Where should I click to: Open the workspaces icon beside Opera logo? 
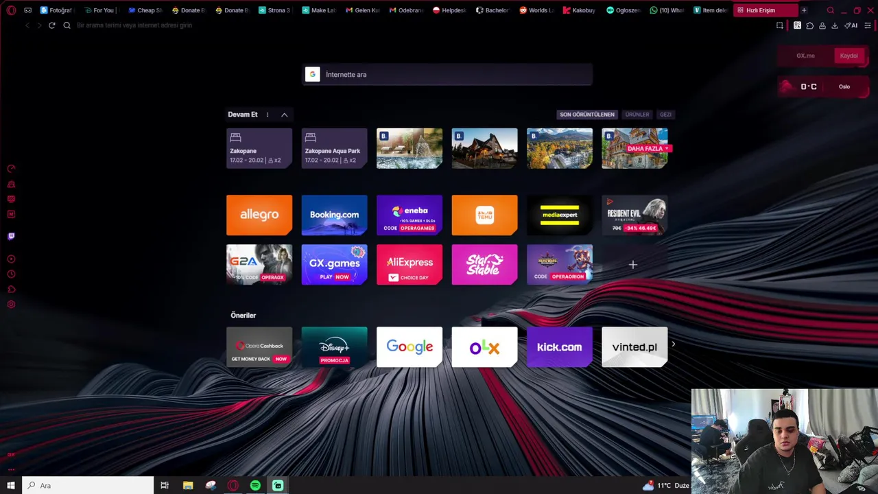(x=27, y=10)
